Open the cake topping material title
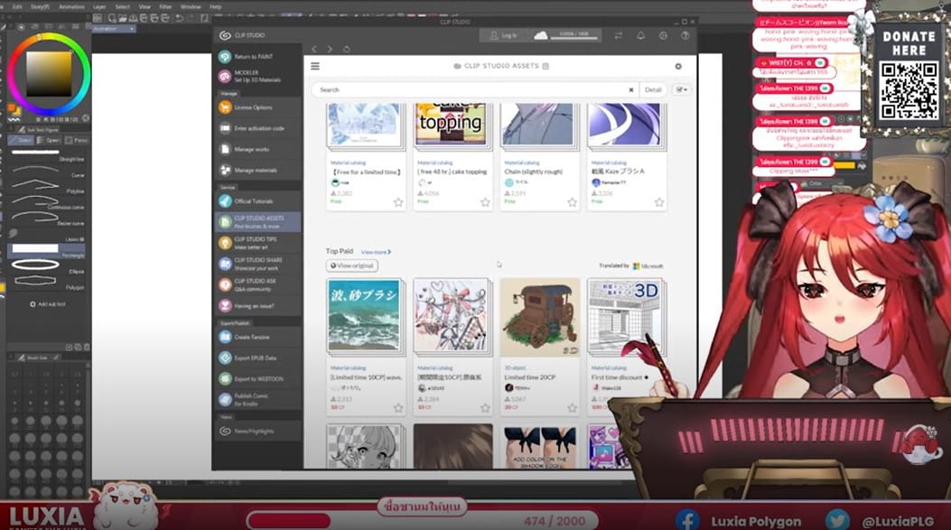 [x=452, y=172]
